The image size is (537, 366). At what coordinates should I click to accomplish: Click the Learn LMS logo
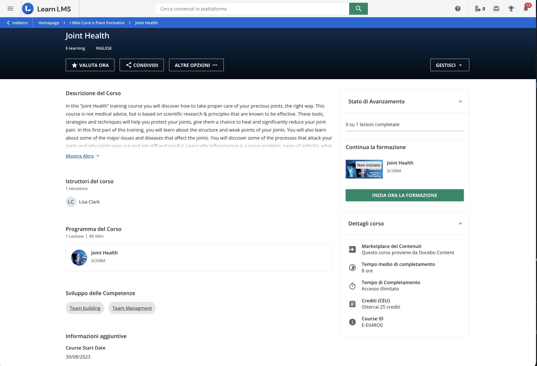point(47,9)
